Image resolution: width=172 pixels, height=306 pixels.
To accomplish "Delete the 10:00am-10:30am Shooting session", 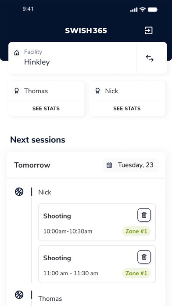I will point(144,215).
